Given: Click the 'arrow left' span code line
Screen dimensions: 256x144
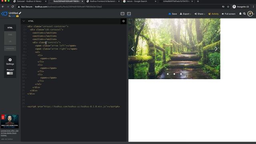Looking at the screenshot, I should [56, 46].
